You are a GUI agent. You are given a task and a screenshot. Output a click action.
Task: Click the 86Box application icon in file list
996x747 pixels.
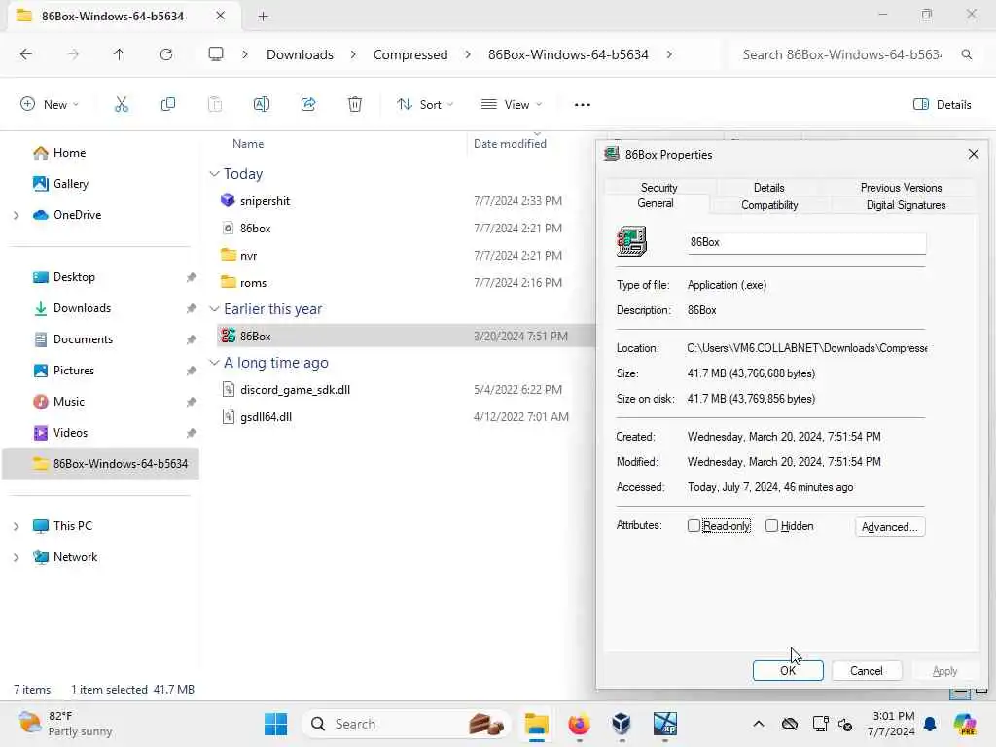[x=228, y=336]
